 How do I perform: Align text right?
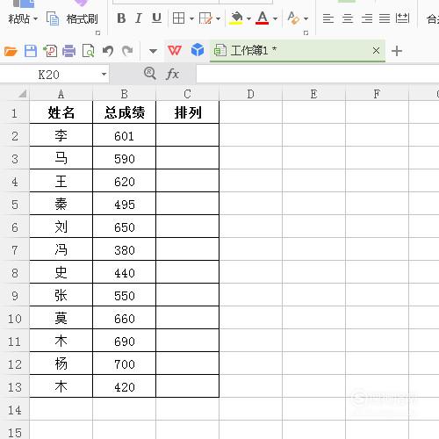(367, 18)
